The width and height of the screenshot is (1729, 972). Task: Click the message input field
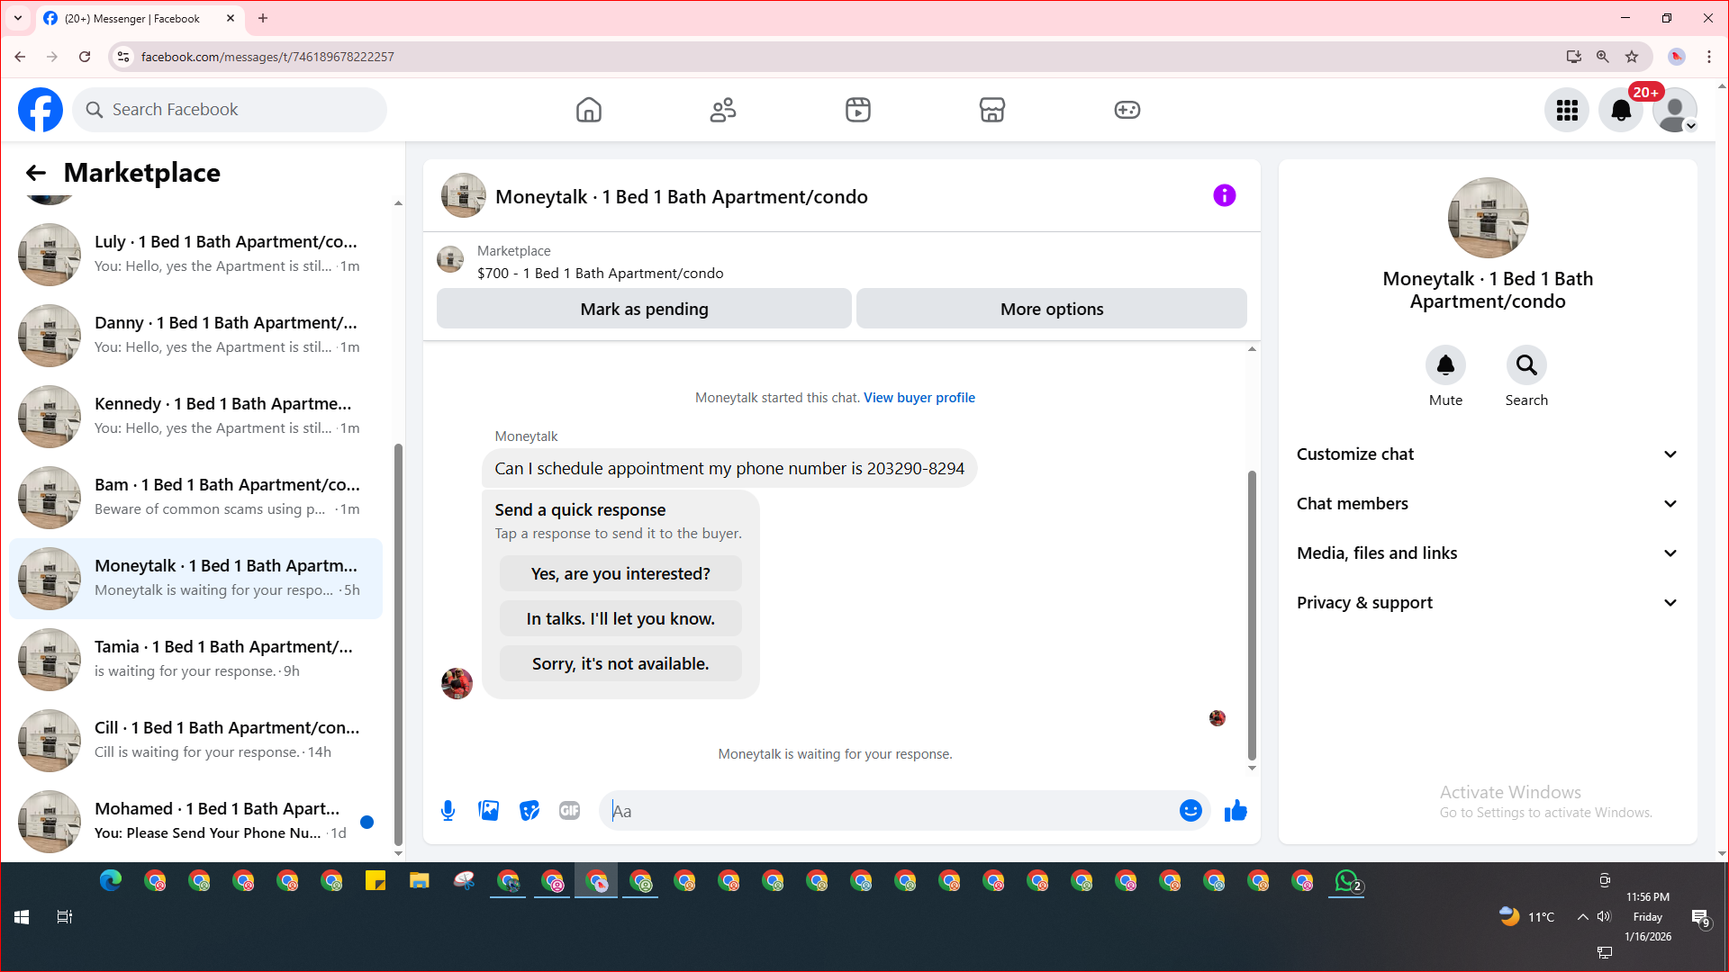coord(892,811)
